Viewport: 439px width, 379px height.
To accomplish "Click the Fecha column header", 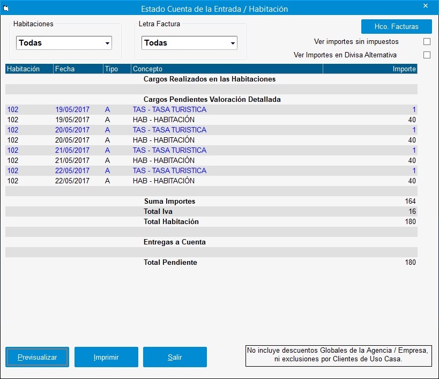I will [78, 69].
